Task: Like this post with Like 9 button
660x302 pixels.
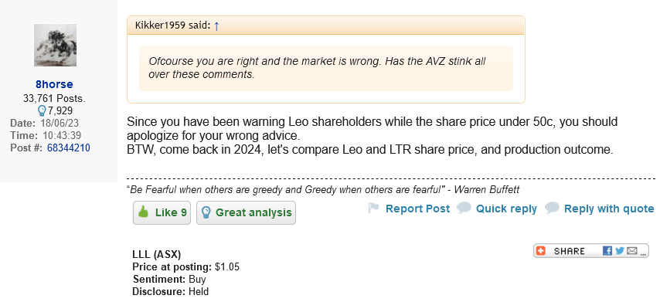Action: (162, 212)
